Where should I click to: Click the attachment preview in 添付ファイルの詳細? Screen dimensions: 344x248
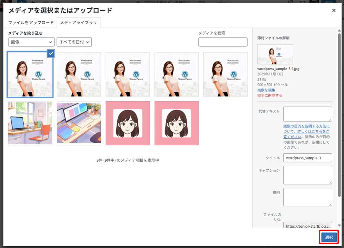pyautogui.click(x=275, y=54)
